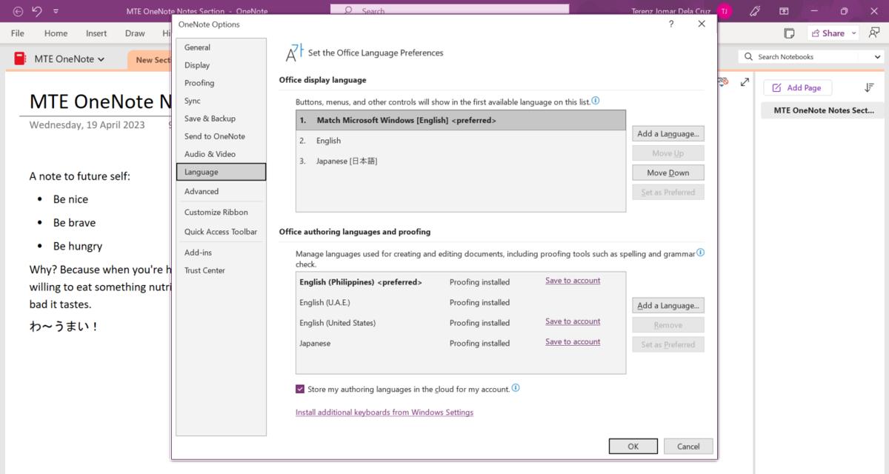This screenshot has width=889, height=474.
Task: Undo last action in the title bar
Action: [x=35, y=11]
